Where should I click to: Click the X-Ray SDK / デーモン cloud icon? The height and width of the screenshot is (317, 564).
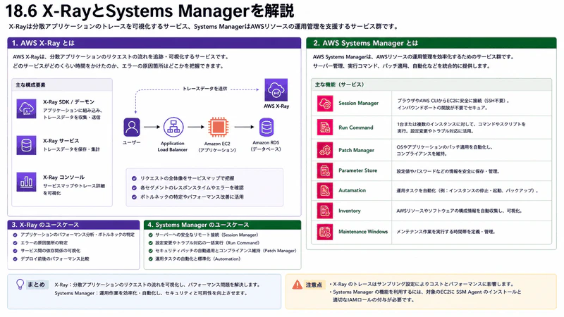pos(26,108)
